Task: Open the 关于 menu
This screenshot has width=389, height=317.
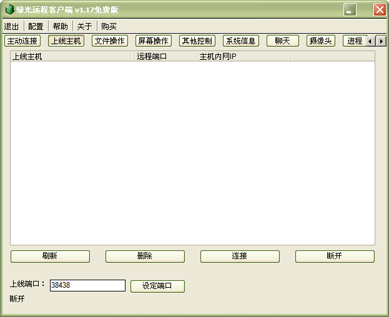Action: point(84,26)
